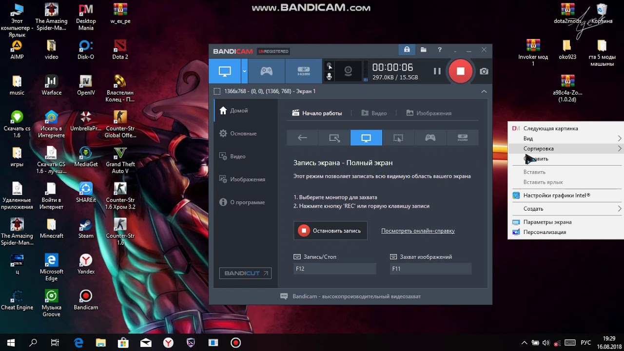Click the Захват изображений hotkey field F11
Screen dimensions: 624x351
431,269
